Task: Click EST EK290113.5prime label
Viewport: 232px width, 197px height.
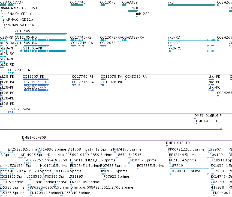Action: (185, 171)
